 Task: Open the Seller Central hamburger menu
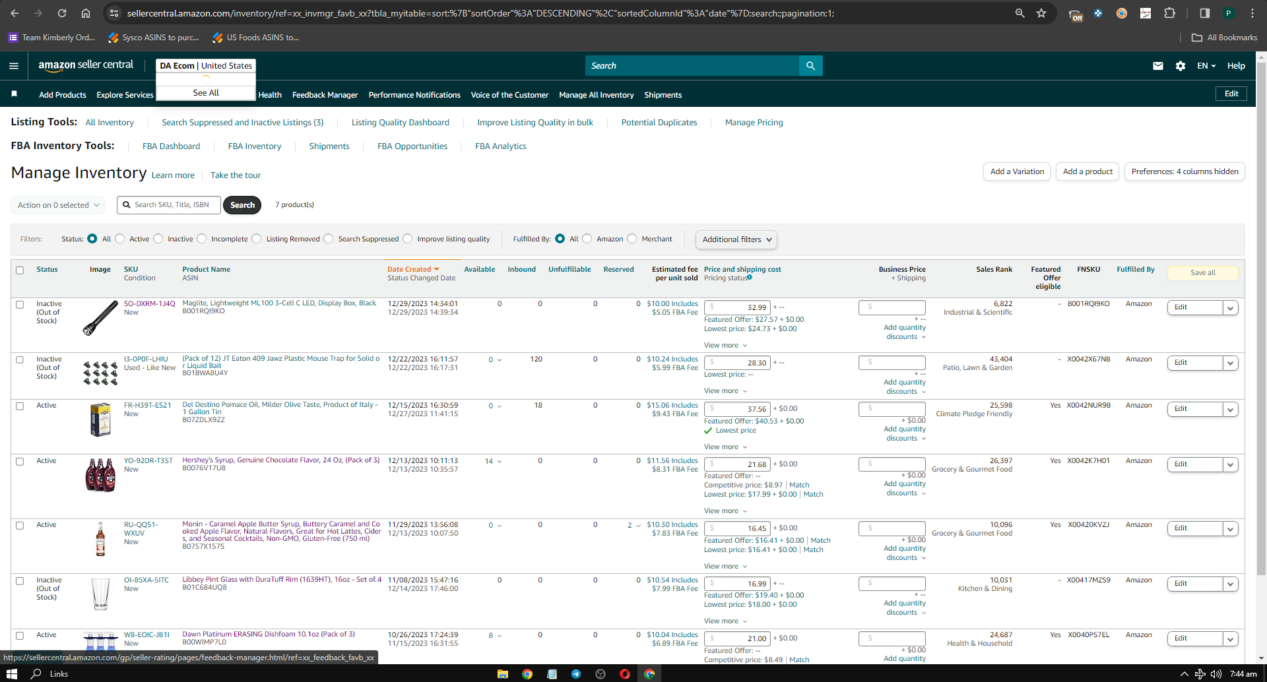coord(14,66)
